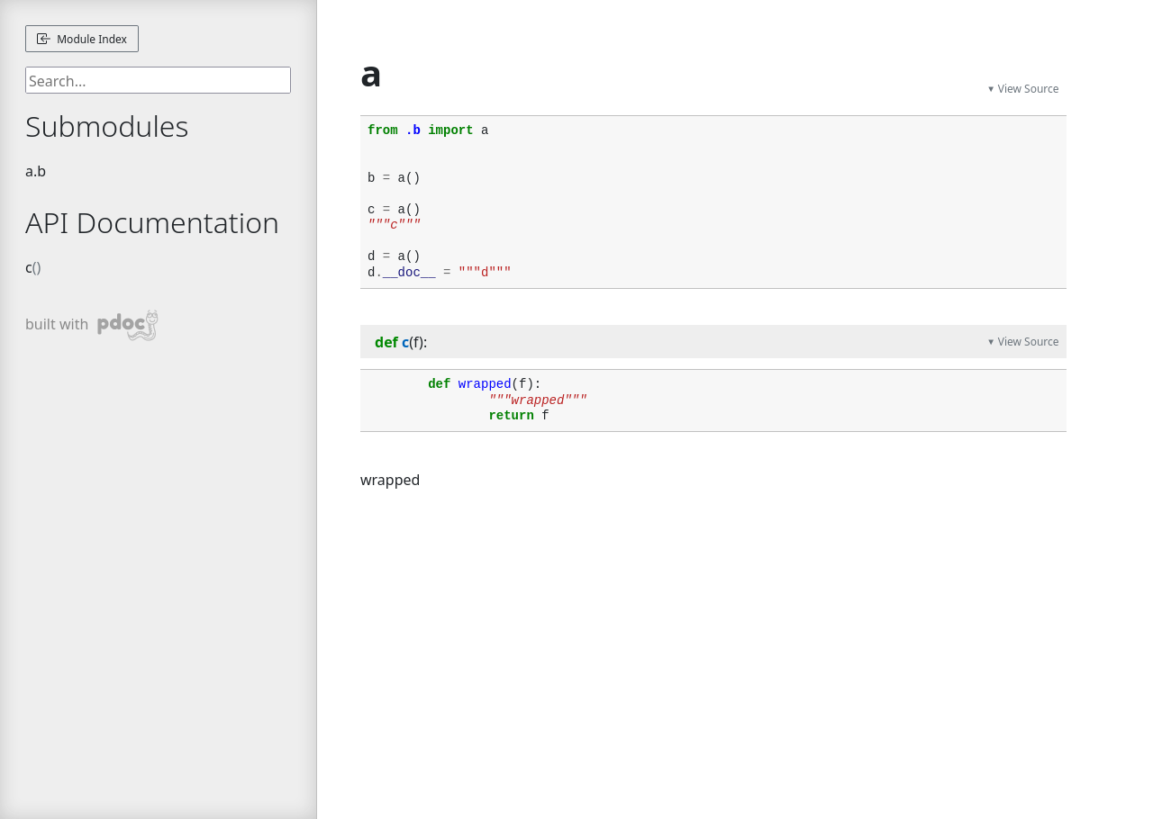
Task: Open the Module Index
Action: point(81,39)
